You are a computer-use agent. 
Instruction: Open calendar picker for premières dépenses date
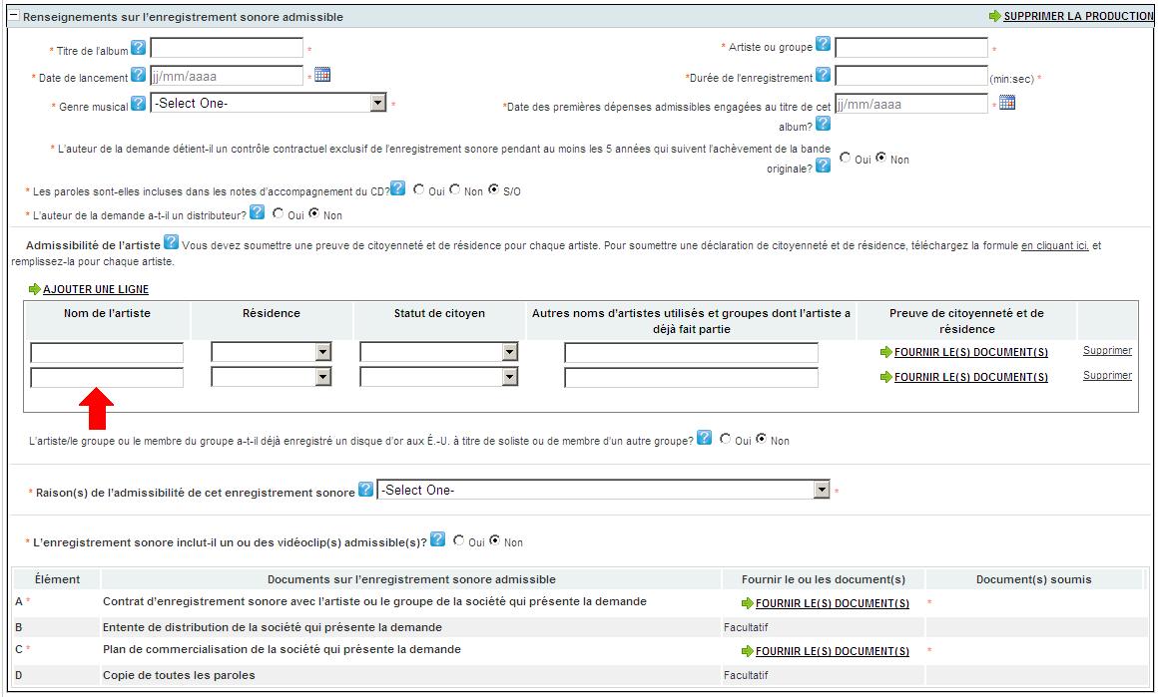coord(1007,103)
